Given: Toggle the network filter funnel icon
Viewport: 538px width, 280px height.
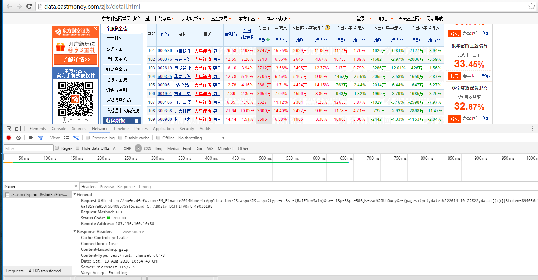Looking at the screenshot, I should pos(41,138).
